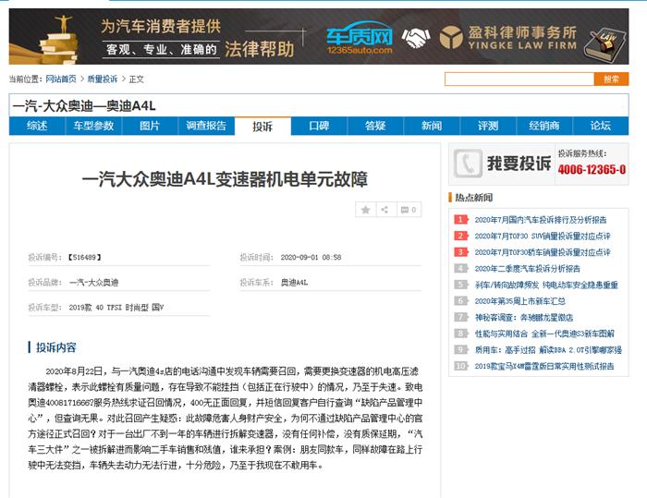Image resolution: width=647 pixels, height=498 pixels.
Task: Click the handshake icon in banner
Action: tap(416, 38)
